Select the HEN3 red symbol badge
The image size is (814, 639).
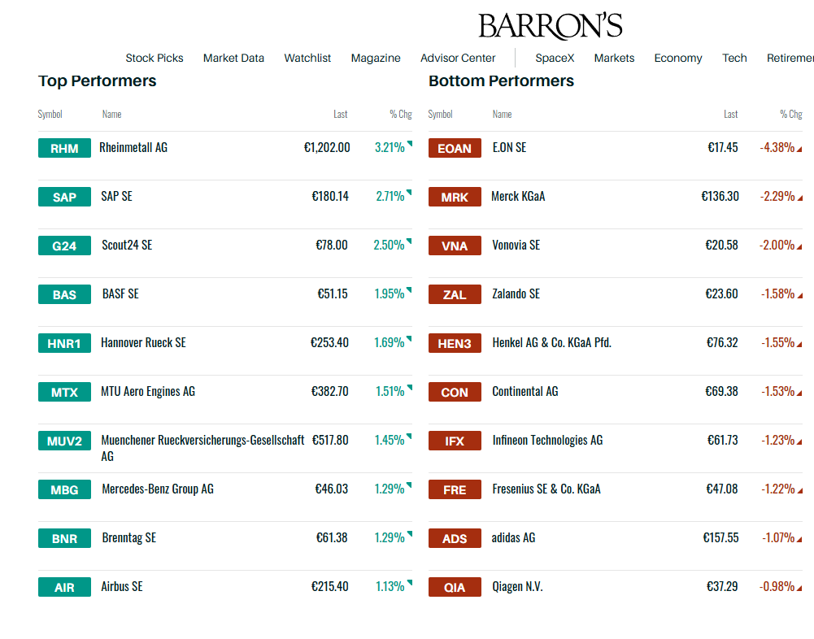coord(455,343)
